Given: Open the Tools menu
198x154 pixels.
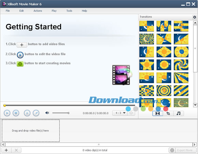Looking at the screenshot, I should pos(69,11).
